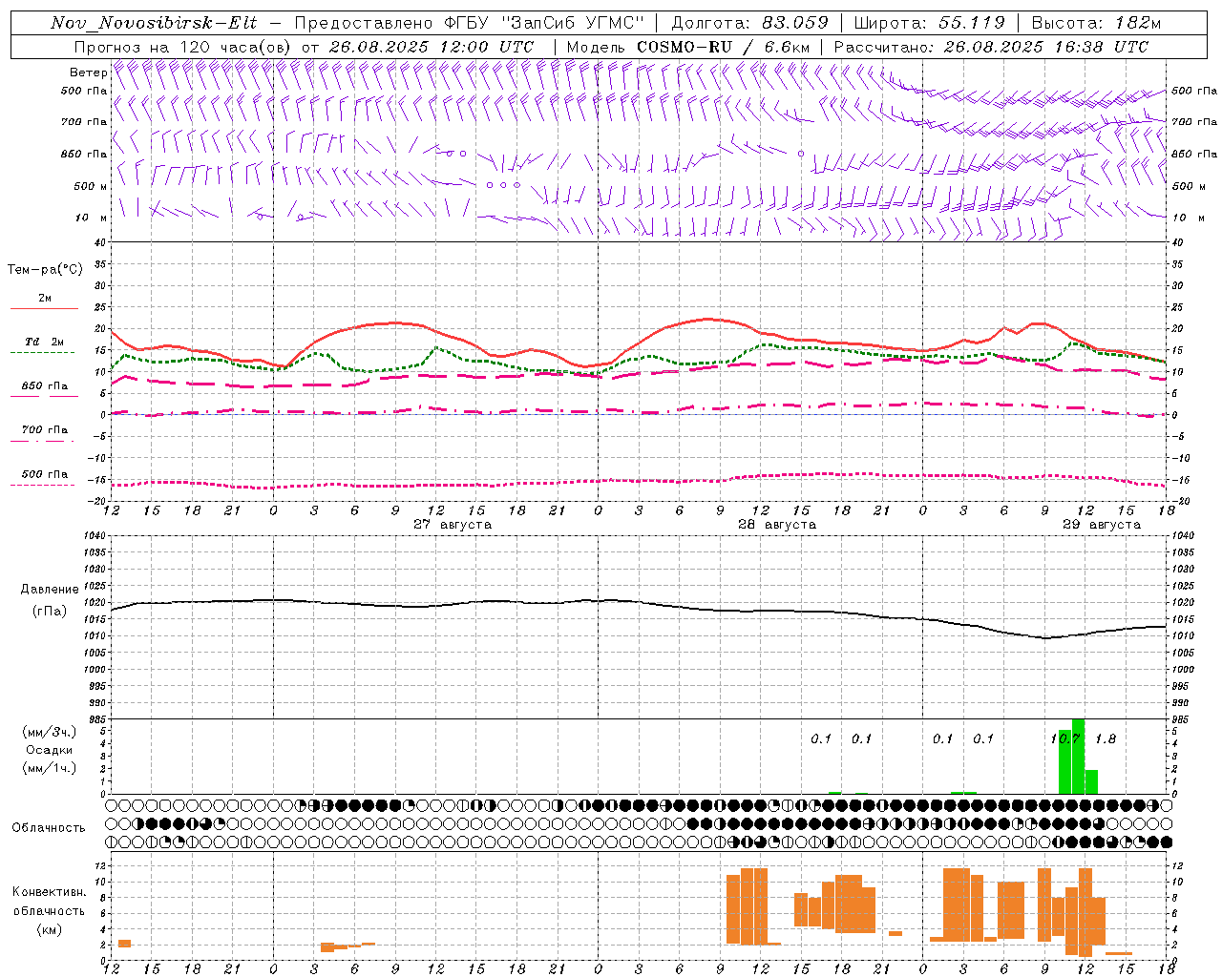Click the '28 августа' date label

tap(776, 525)
